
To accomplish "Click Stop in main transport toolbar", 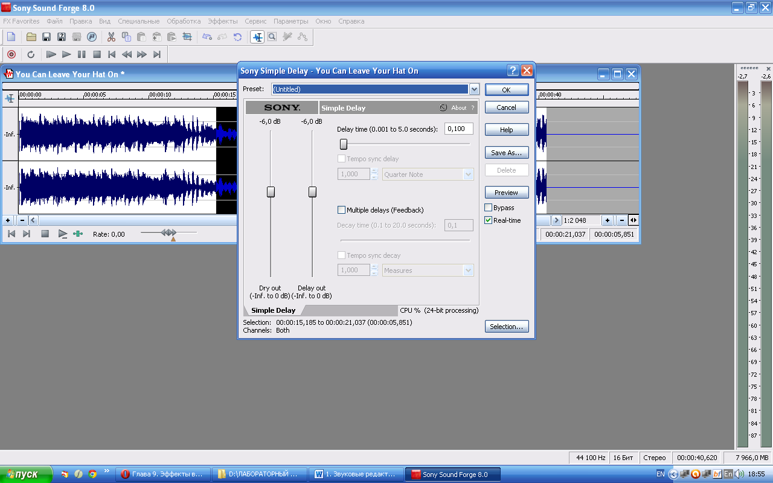I will (97, 54).
